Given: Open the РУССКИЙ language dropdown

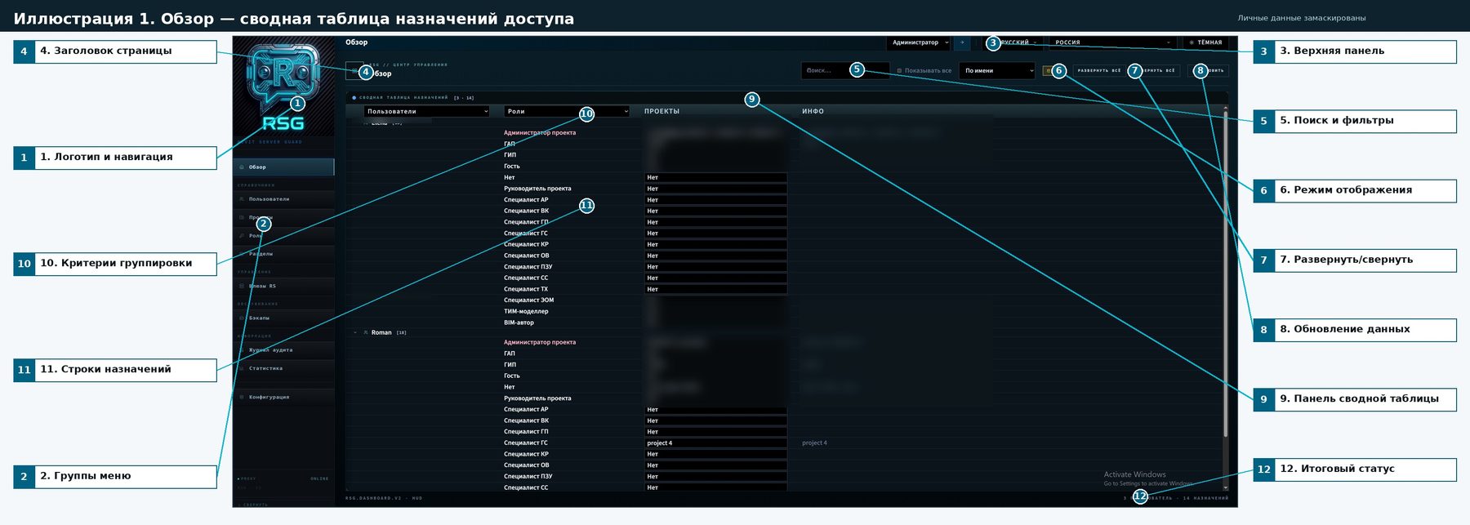Looking at the screenshot, I should 1011,42.
